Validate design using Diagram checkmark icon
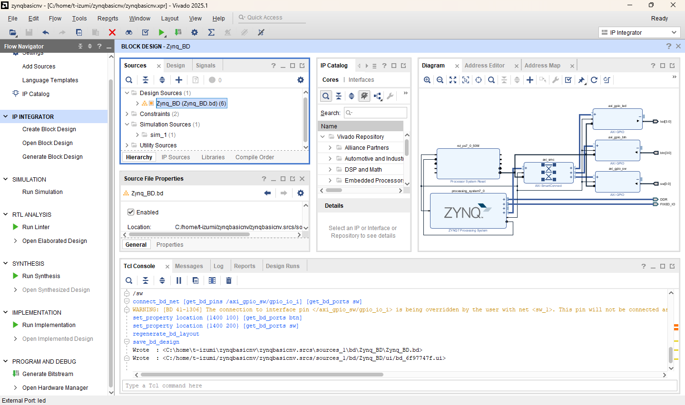The width and height of the screenshot is (685, 405). 568,80
